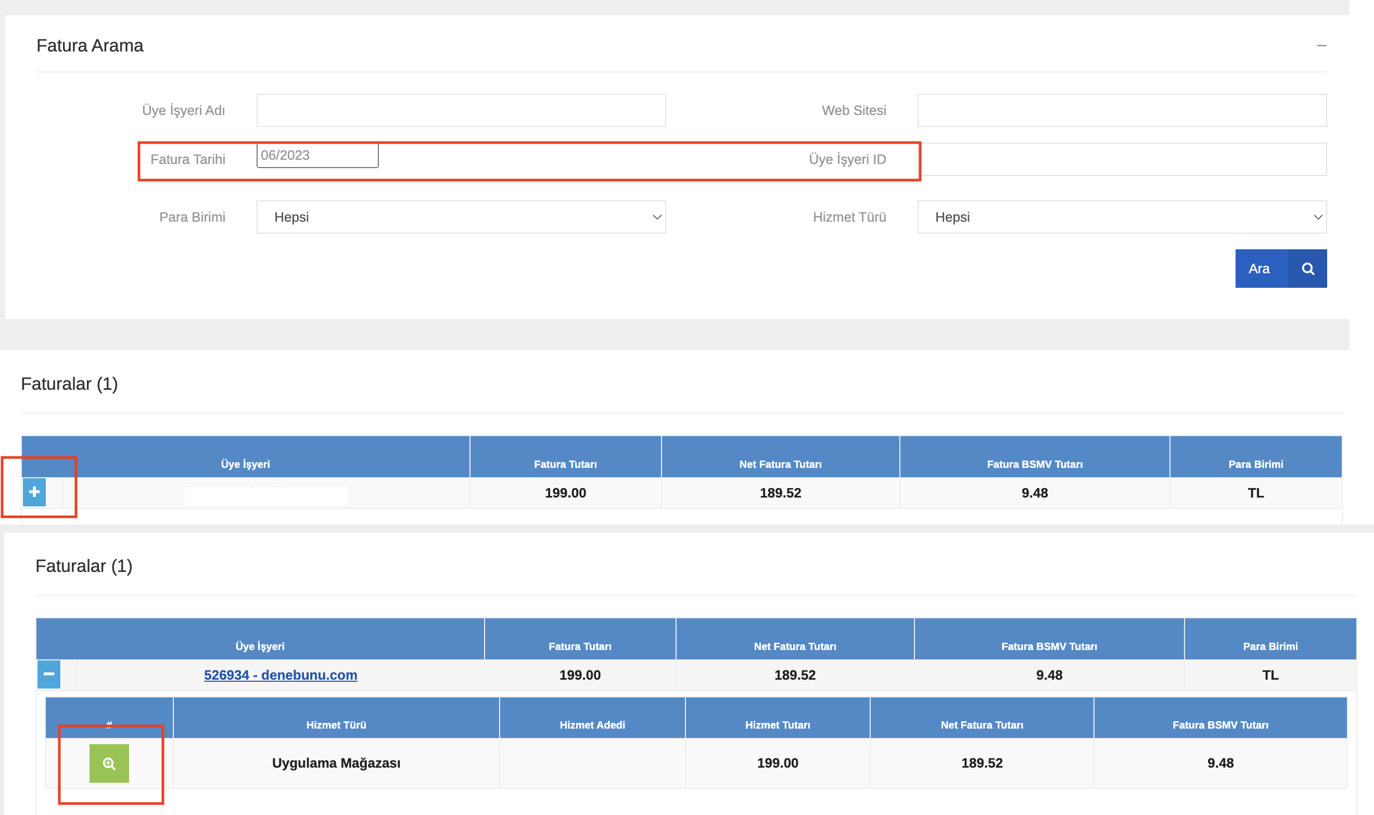1374x815 pixels.
Task: Click the Hizmet Tutarı column header
Action: tap(777, 725)
